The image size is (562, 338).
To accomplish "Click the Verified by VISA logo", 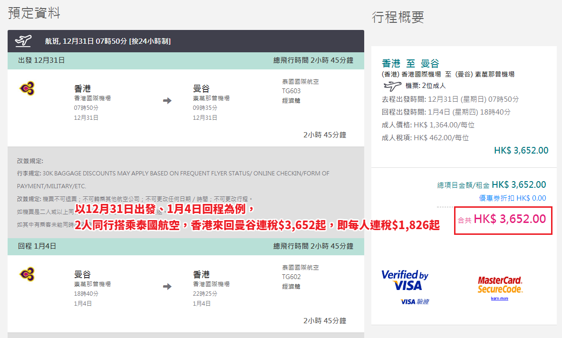I will click(405, 280).
